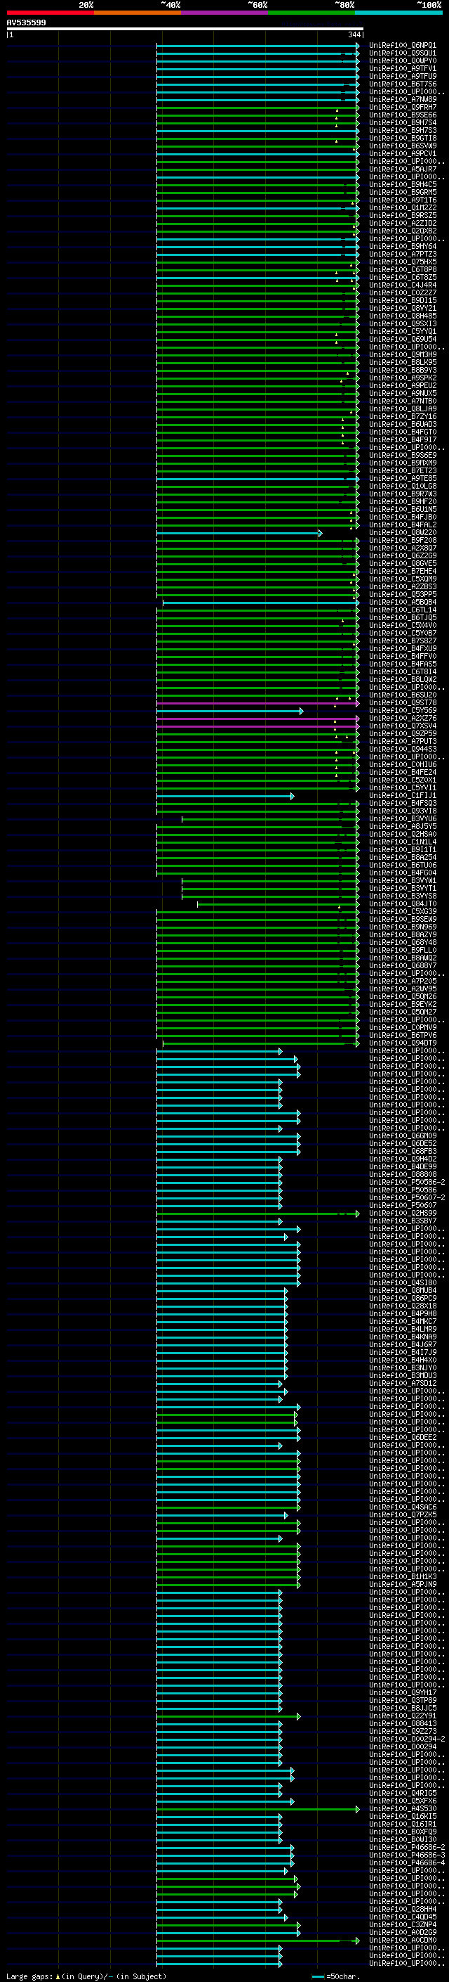Click hit label UniRef100_Q84JT0
This screenshot has width=449, height=1982.
click(402, 903)
